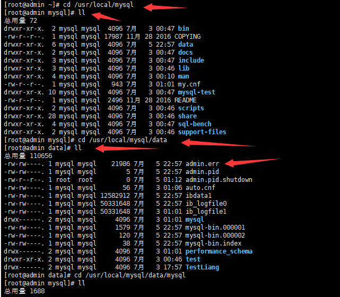Viewport: 340px width, 297px height.
Task: Click the size 120 of mysql-bin.000002
Action: click(125, 235)
